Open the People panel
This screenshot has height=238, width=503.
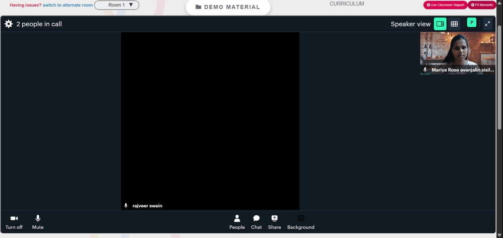(x=237, y=222)
